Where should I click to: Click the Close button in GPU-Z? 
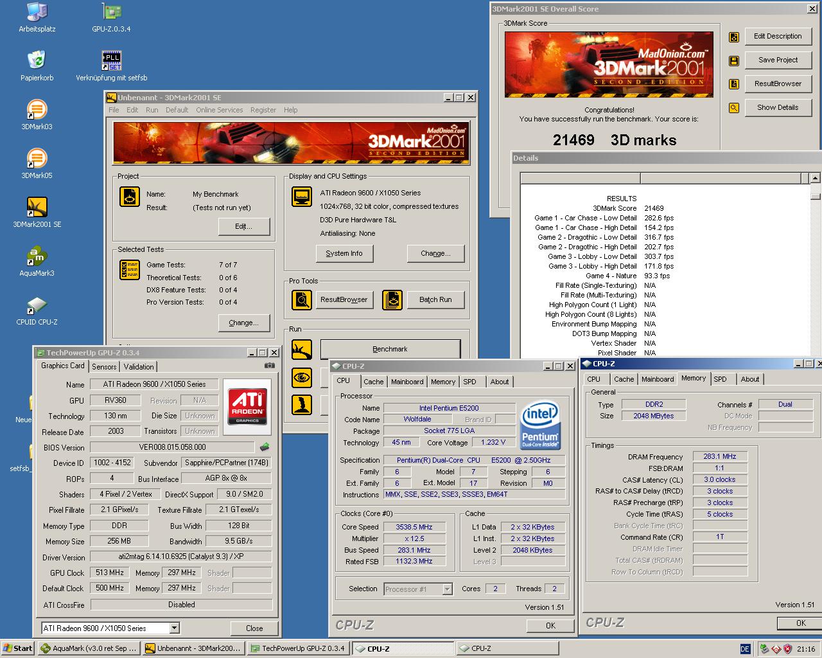click(x=254, y=628)
